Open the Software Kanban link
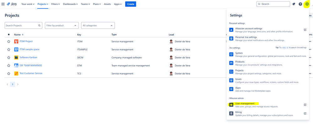This screenshot has height=130, width=313. 28,57
